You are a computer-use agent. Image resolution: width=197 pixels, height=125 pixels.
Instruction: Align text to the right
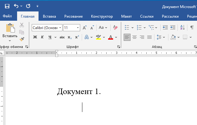click(142, 37)
